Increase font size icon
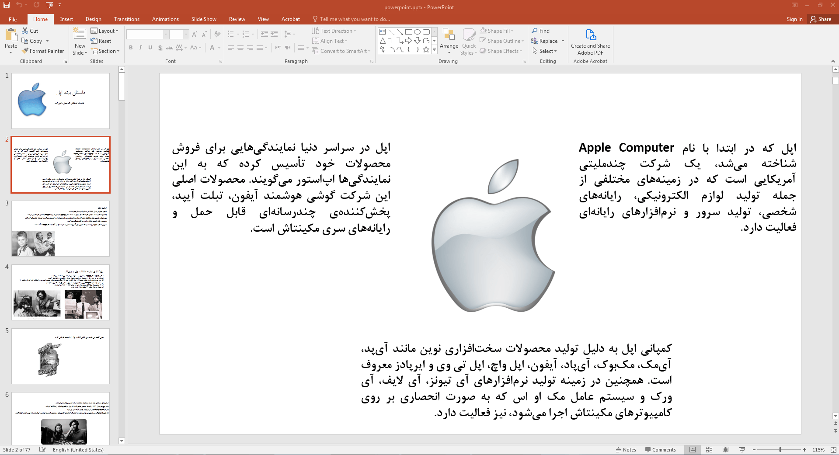The height and width of the screenshot is (455, 839). click(195, 34)
